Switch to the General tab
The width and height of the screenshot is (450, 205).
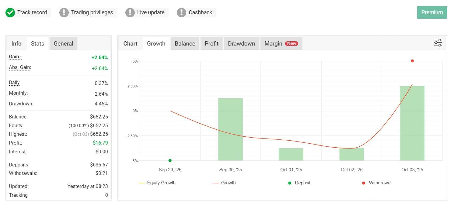tap(63, 43)
